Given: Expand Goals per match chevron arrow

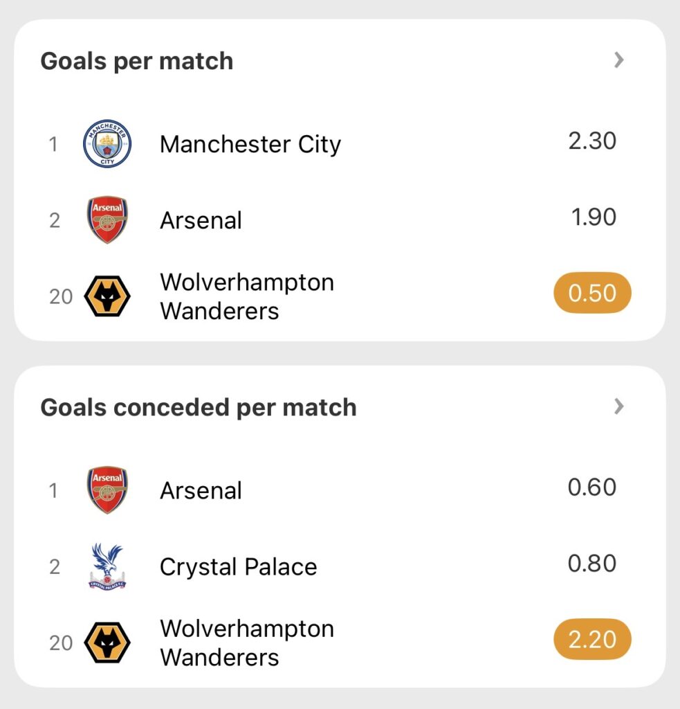Looking at the screenshot, I should [618, 61].
